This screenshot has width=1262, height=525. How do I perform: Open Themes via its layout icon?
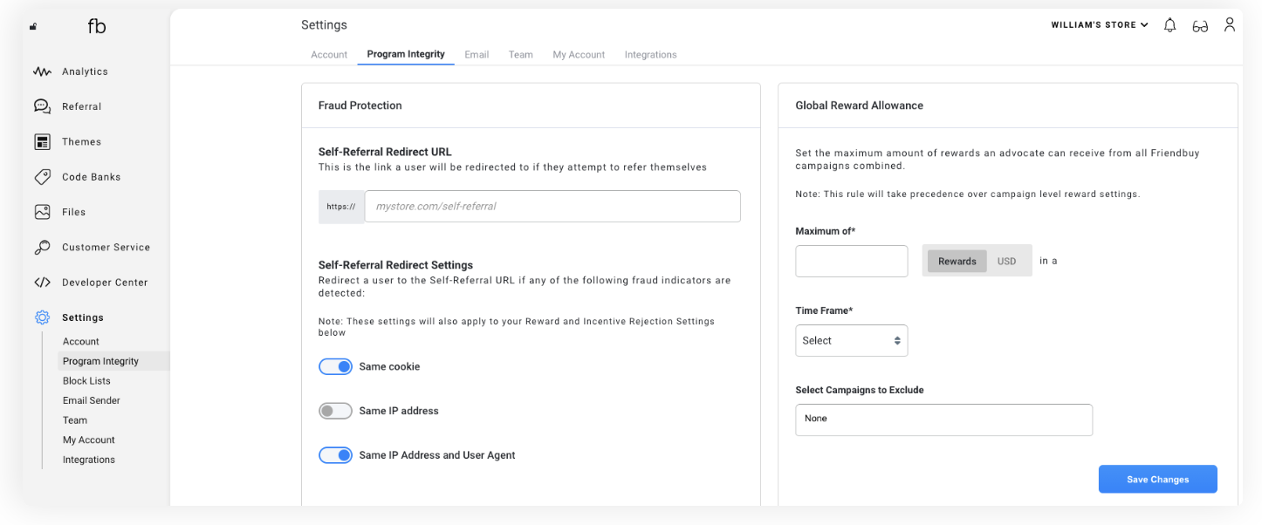point(42,142)
